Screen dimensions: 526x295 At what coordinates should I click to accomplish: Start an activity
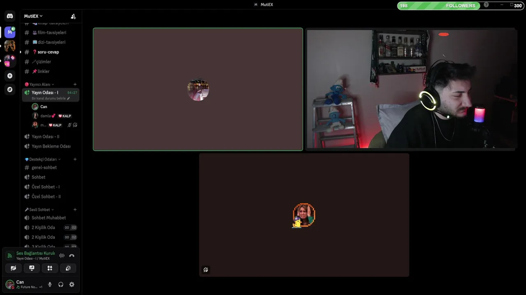click(50, 268)
